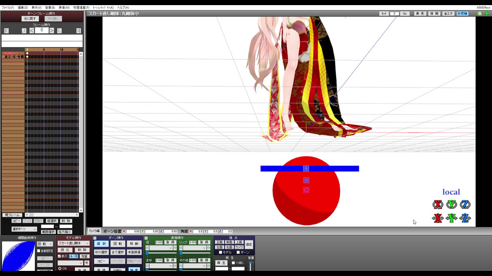
Task: Open the model selection dropdown スカート直し剛体
Action: 73,243
